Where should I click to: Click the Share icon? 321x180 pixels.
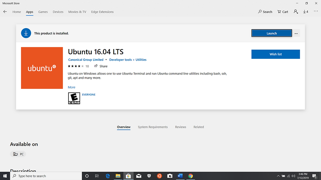96,66
